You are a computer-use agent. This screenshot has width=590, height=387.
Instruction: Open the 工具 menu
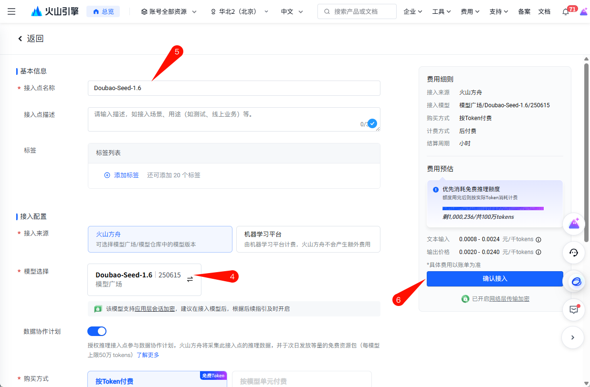coord(442,11)
